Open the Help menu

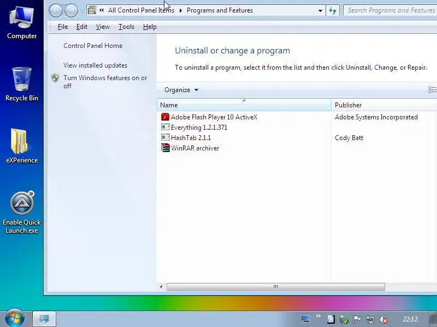(x=150, y=27)
